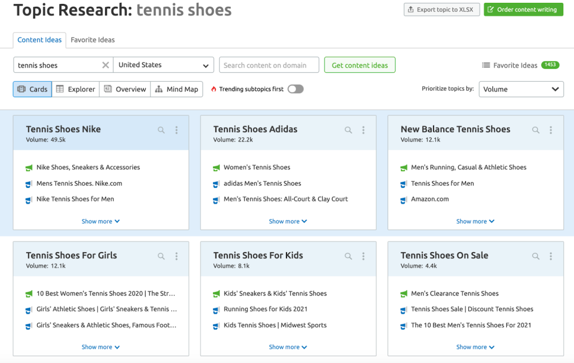The image size is (574, 363).
Task: Select the Explorer view
Action: coord(76,89)
